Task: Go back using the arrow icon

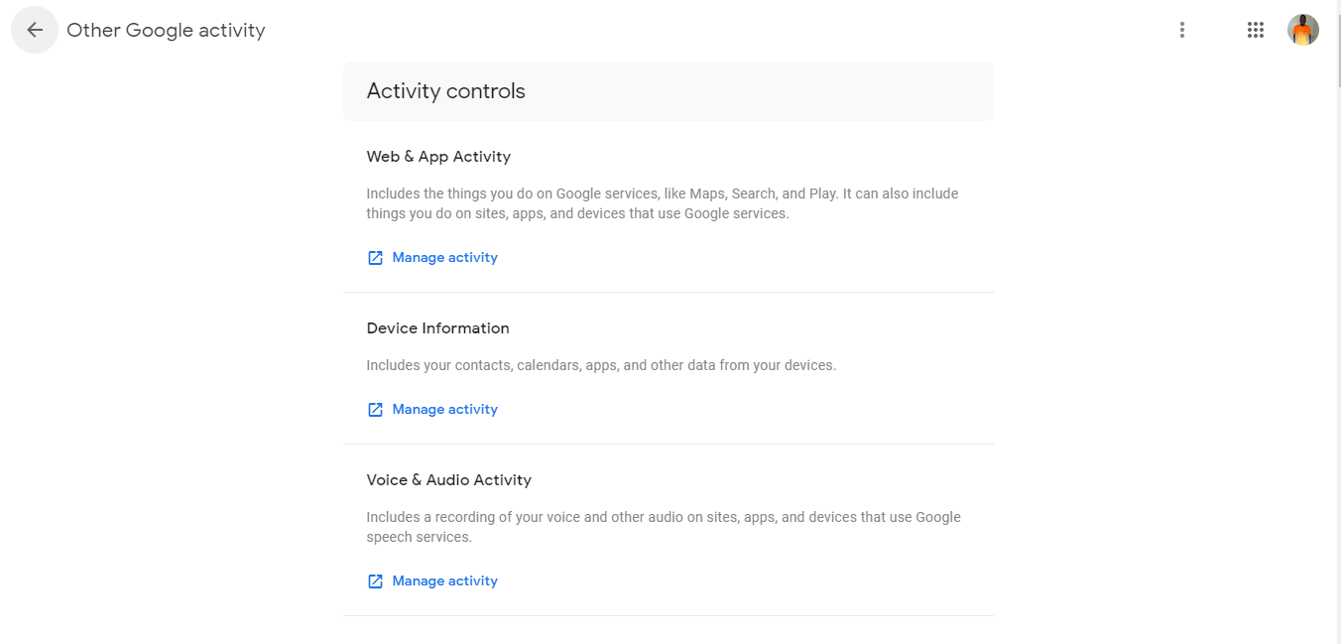Action: tap(35, 30)
